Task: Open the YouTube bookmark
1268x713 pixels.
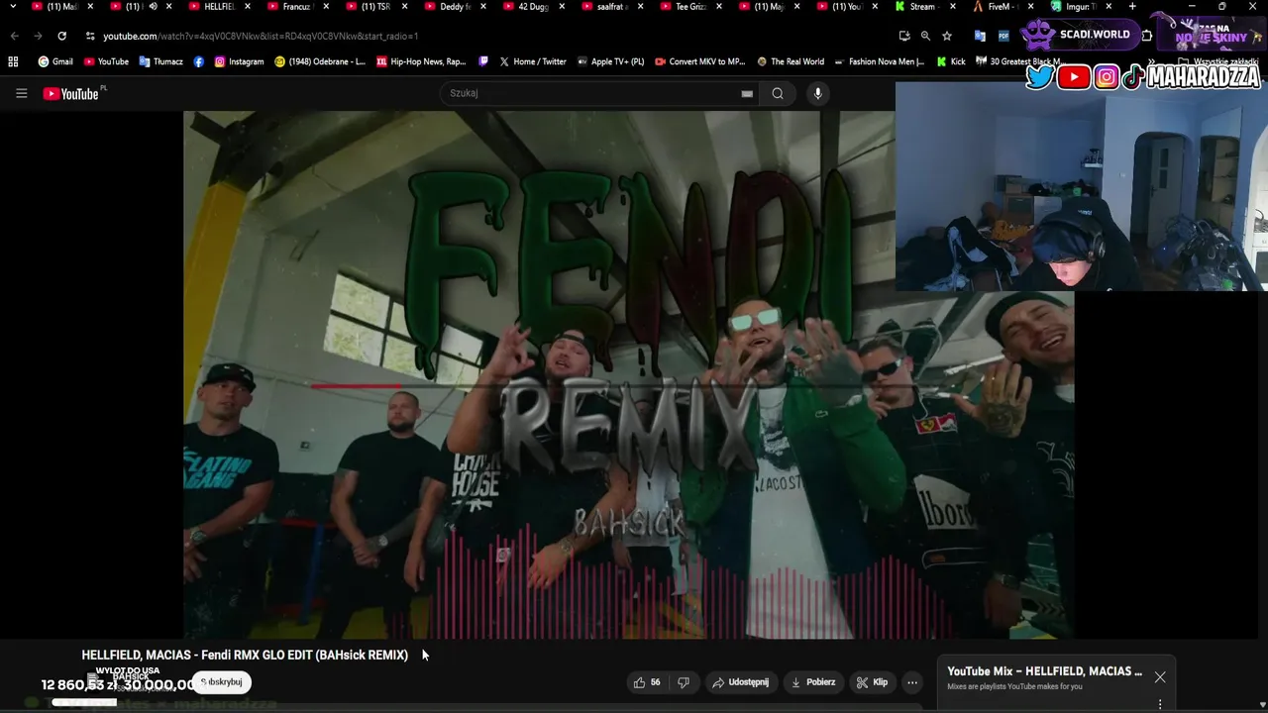Action: point(106,61)
